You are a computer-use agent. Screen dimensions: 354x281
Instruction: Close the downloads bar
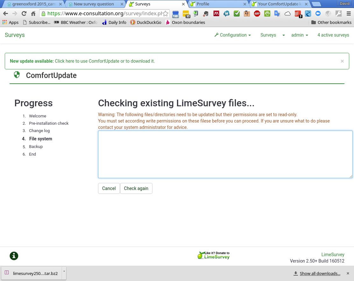click(x=348, y=273)
